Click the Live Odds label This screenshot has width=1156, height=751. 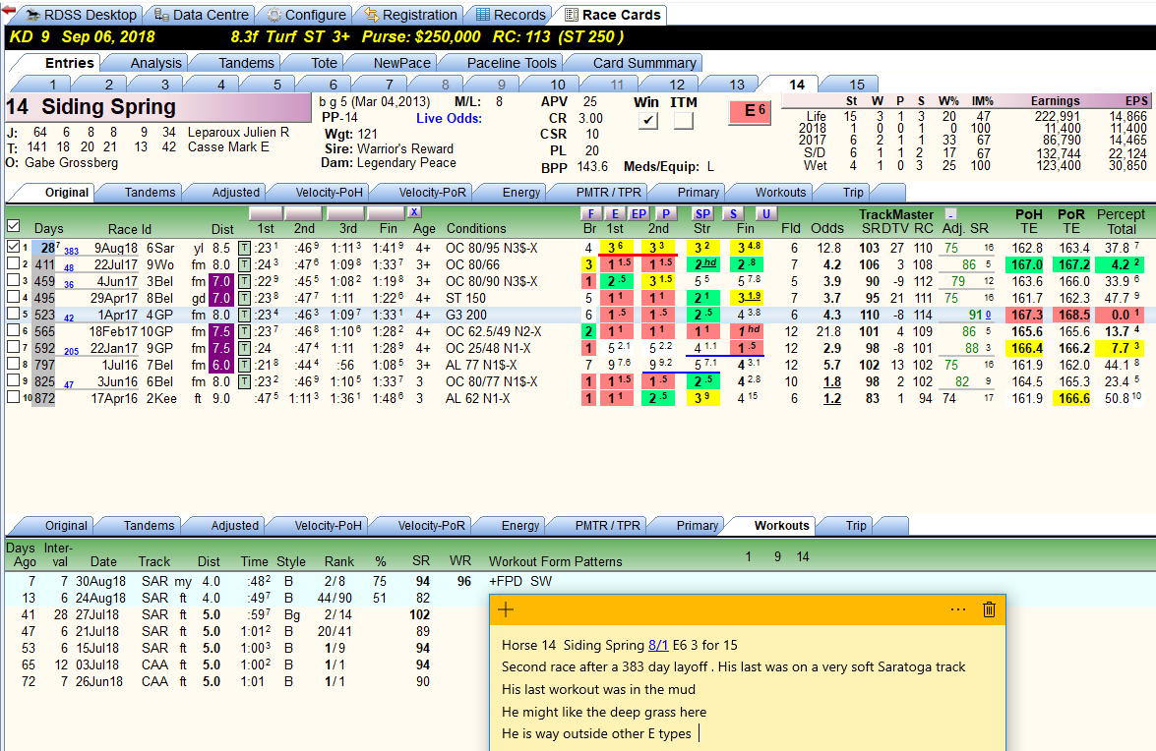(x=449, y=119)
